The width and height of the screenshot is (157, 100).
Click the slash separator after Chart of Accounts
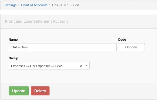(x=49, y=5)
